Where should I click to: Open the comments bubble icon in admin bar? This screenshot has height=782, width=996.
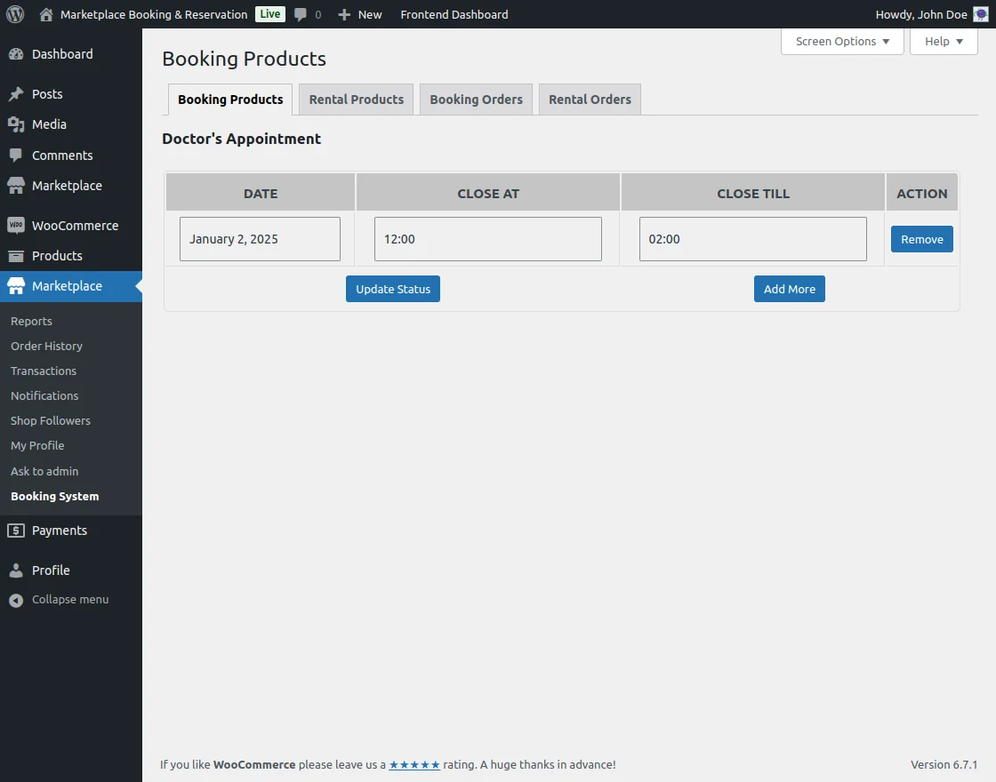pos(301,14)
